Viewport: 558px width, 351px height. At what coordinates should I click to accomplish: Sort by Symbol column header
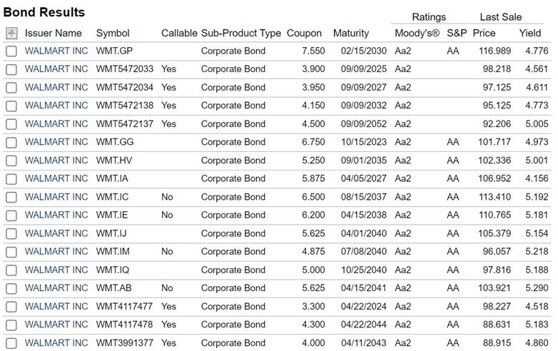(x=113, y=33)
